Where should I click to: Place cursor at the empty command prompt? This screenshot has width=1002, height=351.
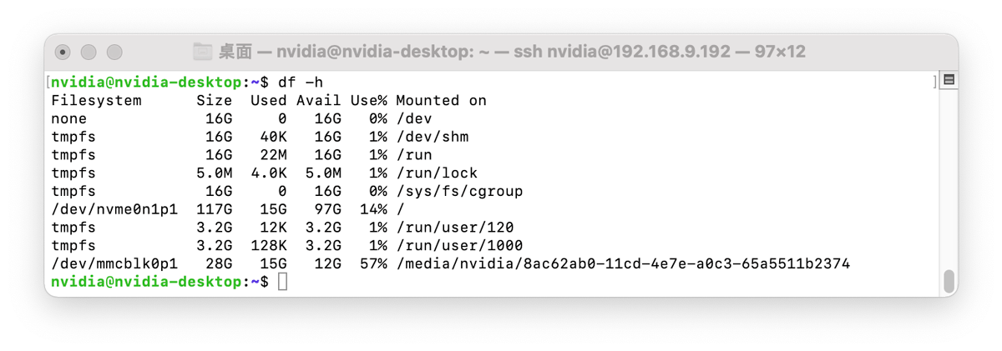(x=283, y=282)
